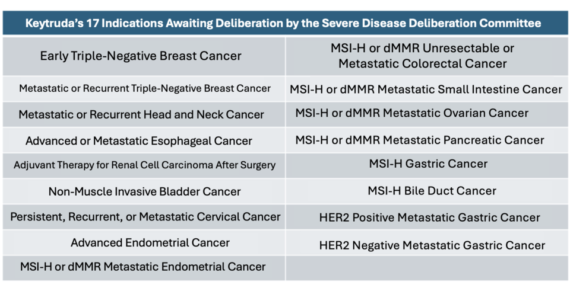Click Metastatic or Recurrent Triple-Negative Breast Cancer
The image size is (570, 288).
pyautogui.click(x=145, y=89)
